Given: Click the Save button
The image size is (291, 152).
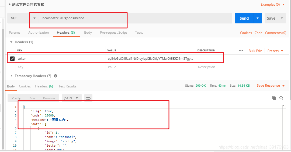Looking at the screenshot, I should [x=271, y=18].
